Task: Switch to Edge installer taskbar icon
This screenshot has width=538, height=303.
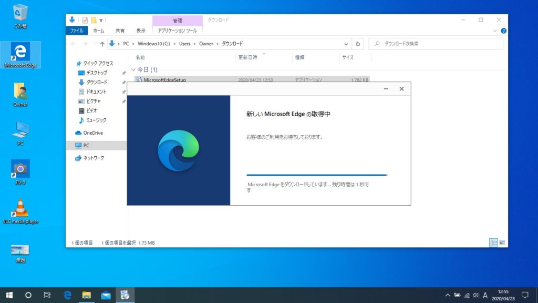Action: [x=125, y=295]
